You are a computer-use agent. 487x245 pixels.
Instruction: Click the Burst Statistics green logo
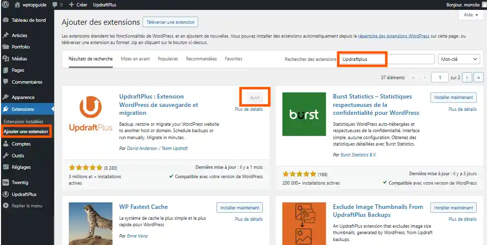point(304,114)
